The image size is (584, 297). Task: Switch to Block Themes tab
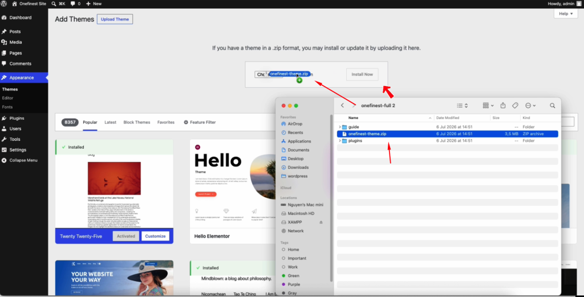click(x=137, y=122)
